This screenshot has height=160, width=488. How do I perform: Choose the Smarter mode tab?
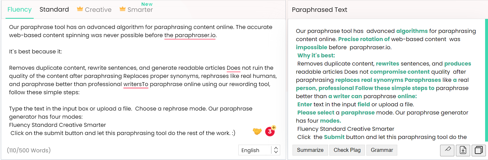tap(136, 9)
